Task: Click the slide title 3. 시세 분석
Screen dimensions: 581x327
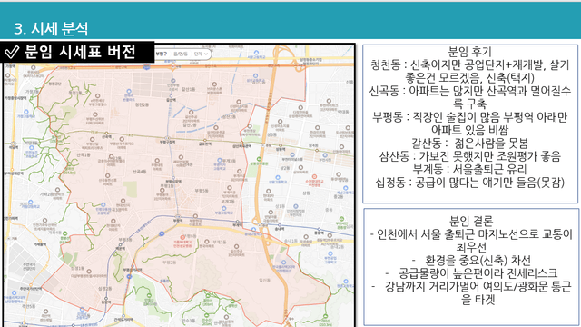Action: 51,28
